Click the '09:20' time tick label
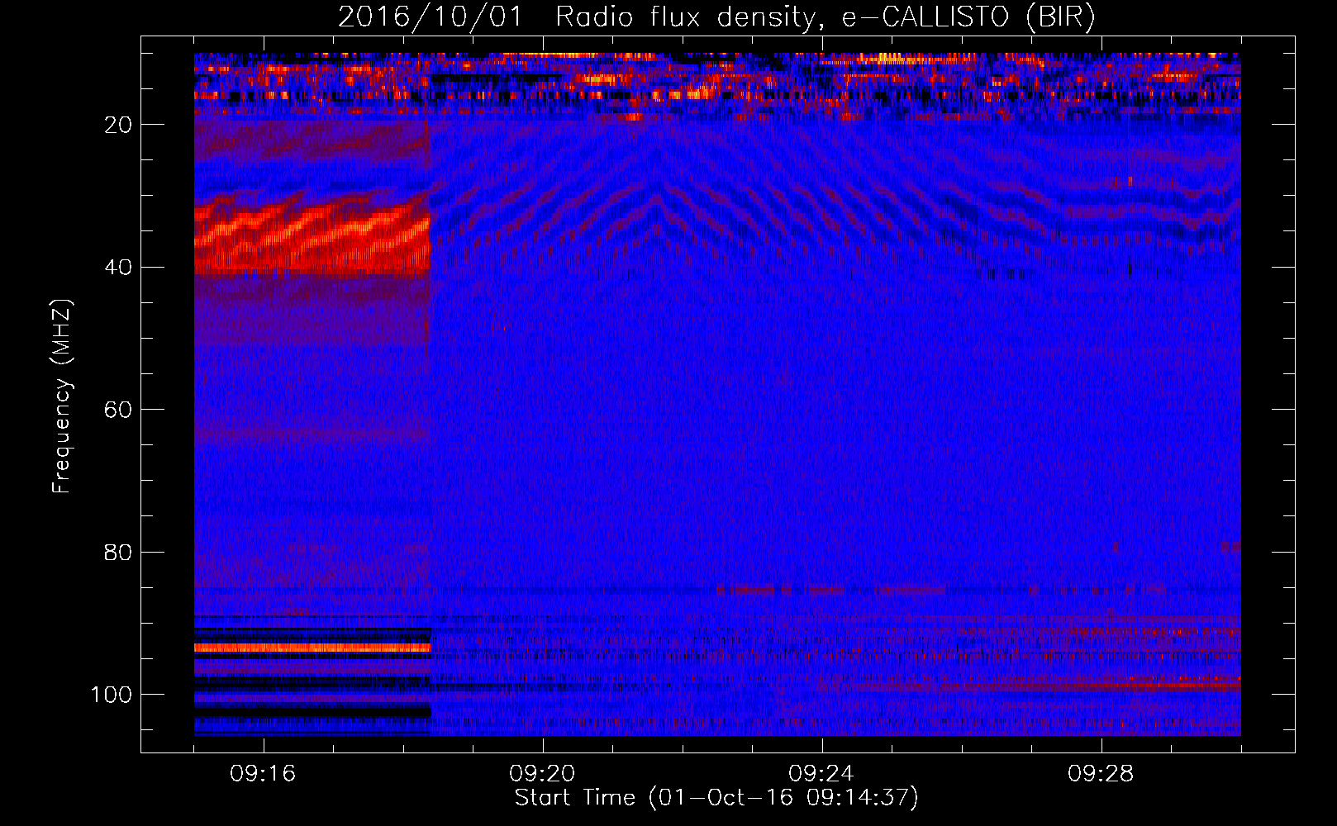 pyautogui.click(x=542, y=774)
